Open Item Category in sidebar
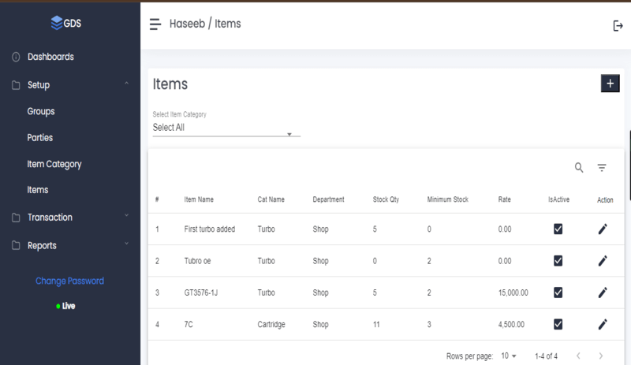 (54, 164)
